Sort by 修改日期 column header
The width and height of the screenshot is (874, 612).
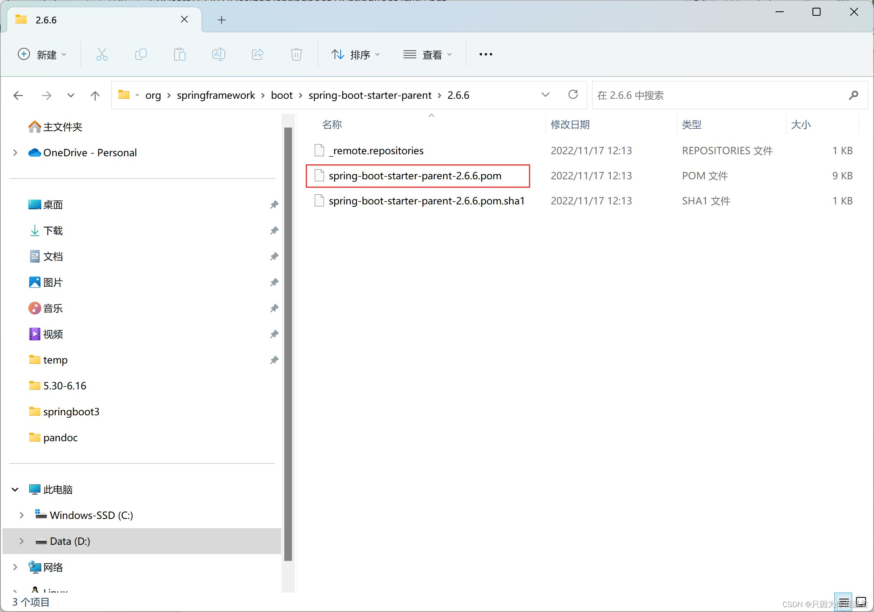pos(570,125)
